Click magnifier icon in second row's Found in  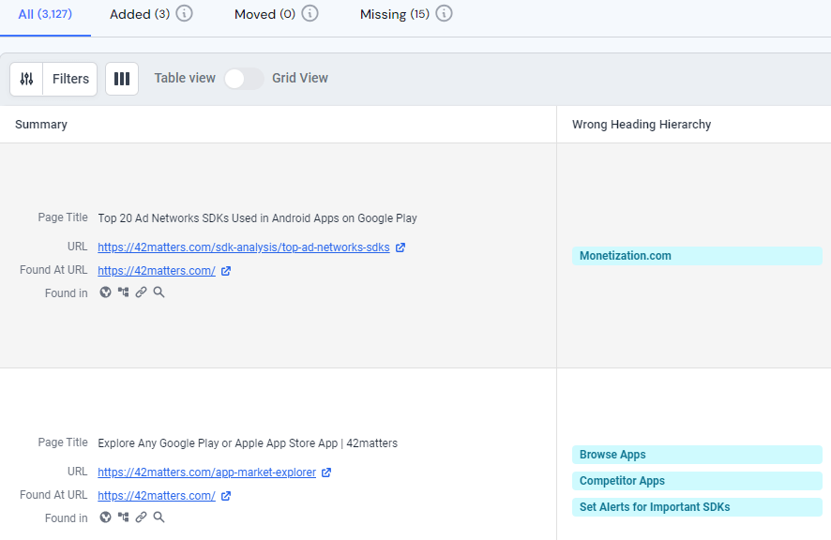[159, 517]
